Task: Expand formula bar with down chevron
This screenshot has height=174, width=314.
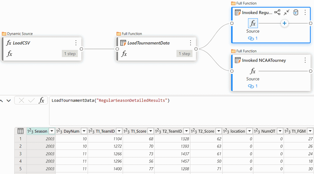Action: 9,101
